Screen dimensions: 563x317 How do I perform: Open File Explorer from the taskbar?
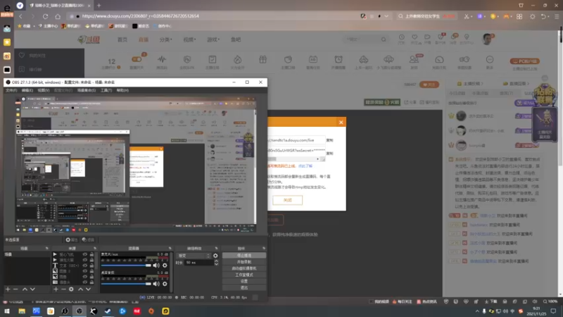(x=22, y=311)
